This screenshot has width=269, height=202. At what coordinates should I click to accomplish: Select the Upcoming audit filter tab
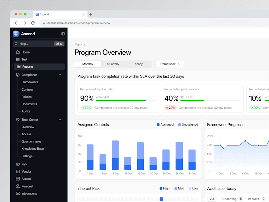coord(232,199)
